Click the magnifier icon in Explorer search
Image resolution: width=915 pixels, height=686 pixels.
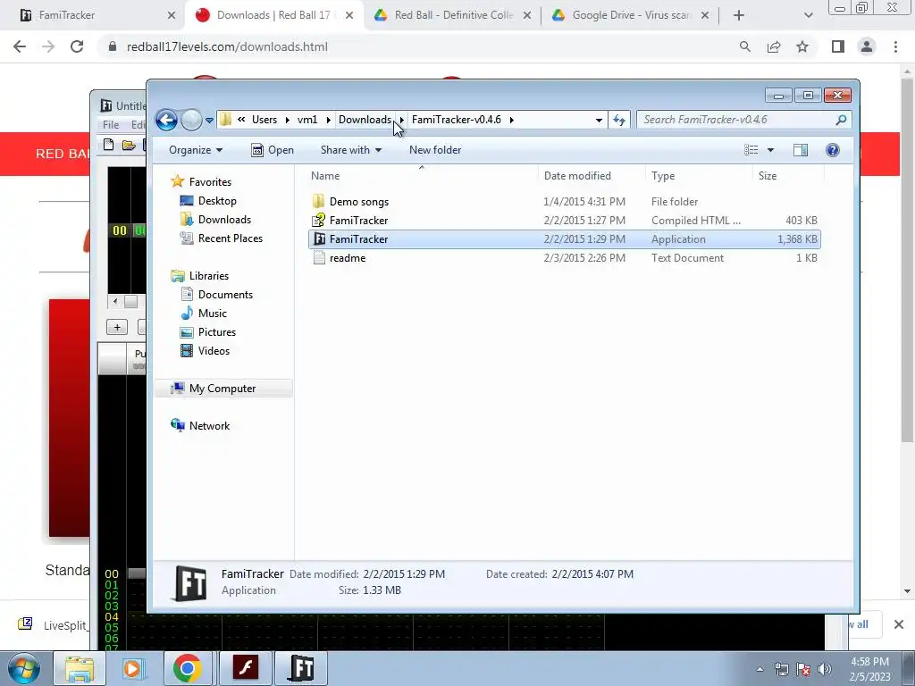841,120
